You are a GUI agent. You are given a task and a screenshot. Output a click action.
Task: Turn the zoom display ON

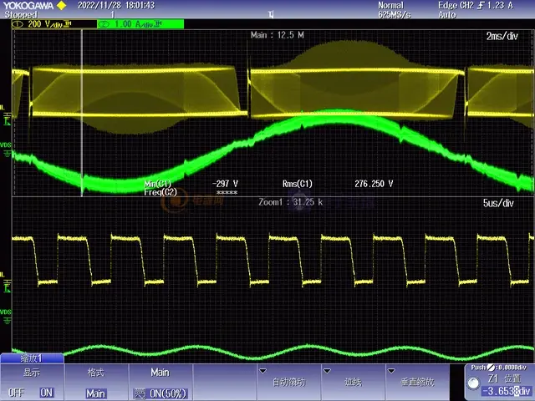coord(47,393)
